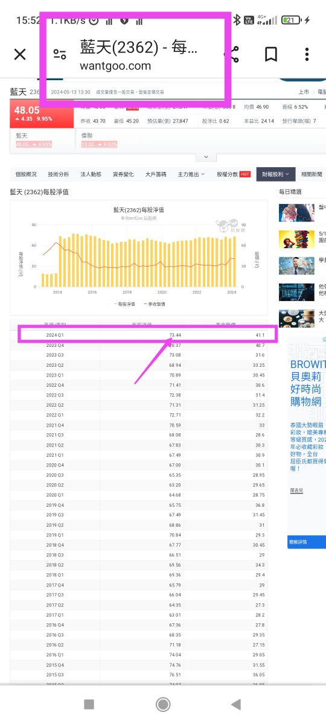Open first 每日精選 article thumbnail
Image resolution: width=326 pixels, height=724 pixels.
(297, 212)
